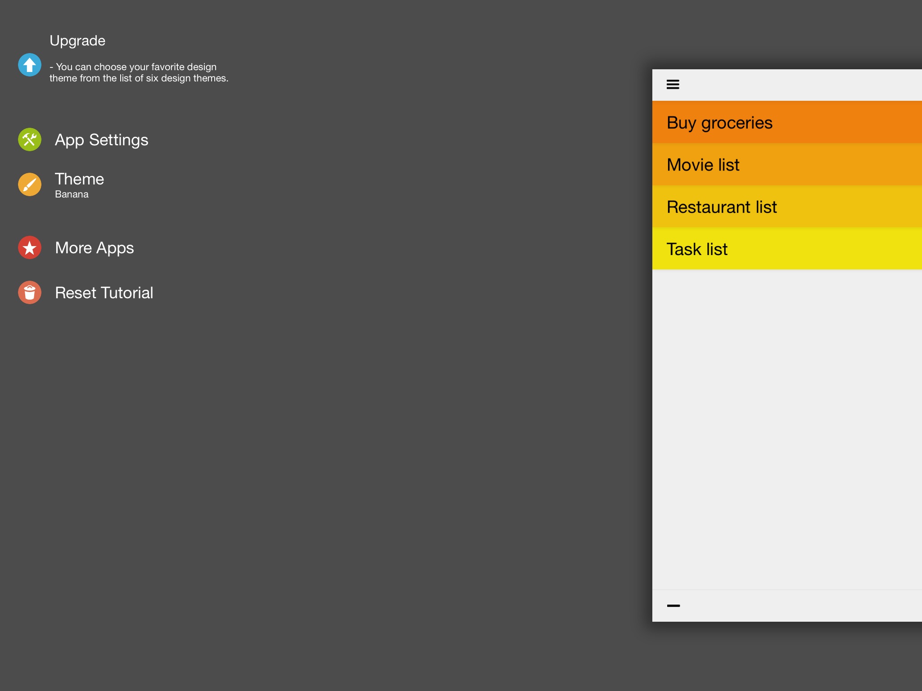Choose Reset Tutorial
This screenshot has height=691, width=922.
[104, 293]
